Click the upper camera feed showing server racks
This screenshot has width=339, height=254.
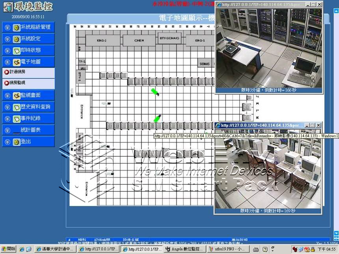click(x=269, y=48)
